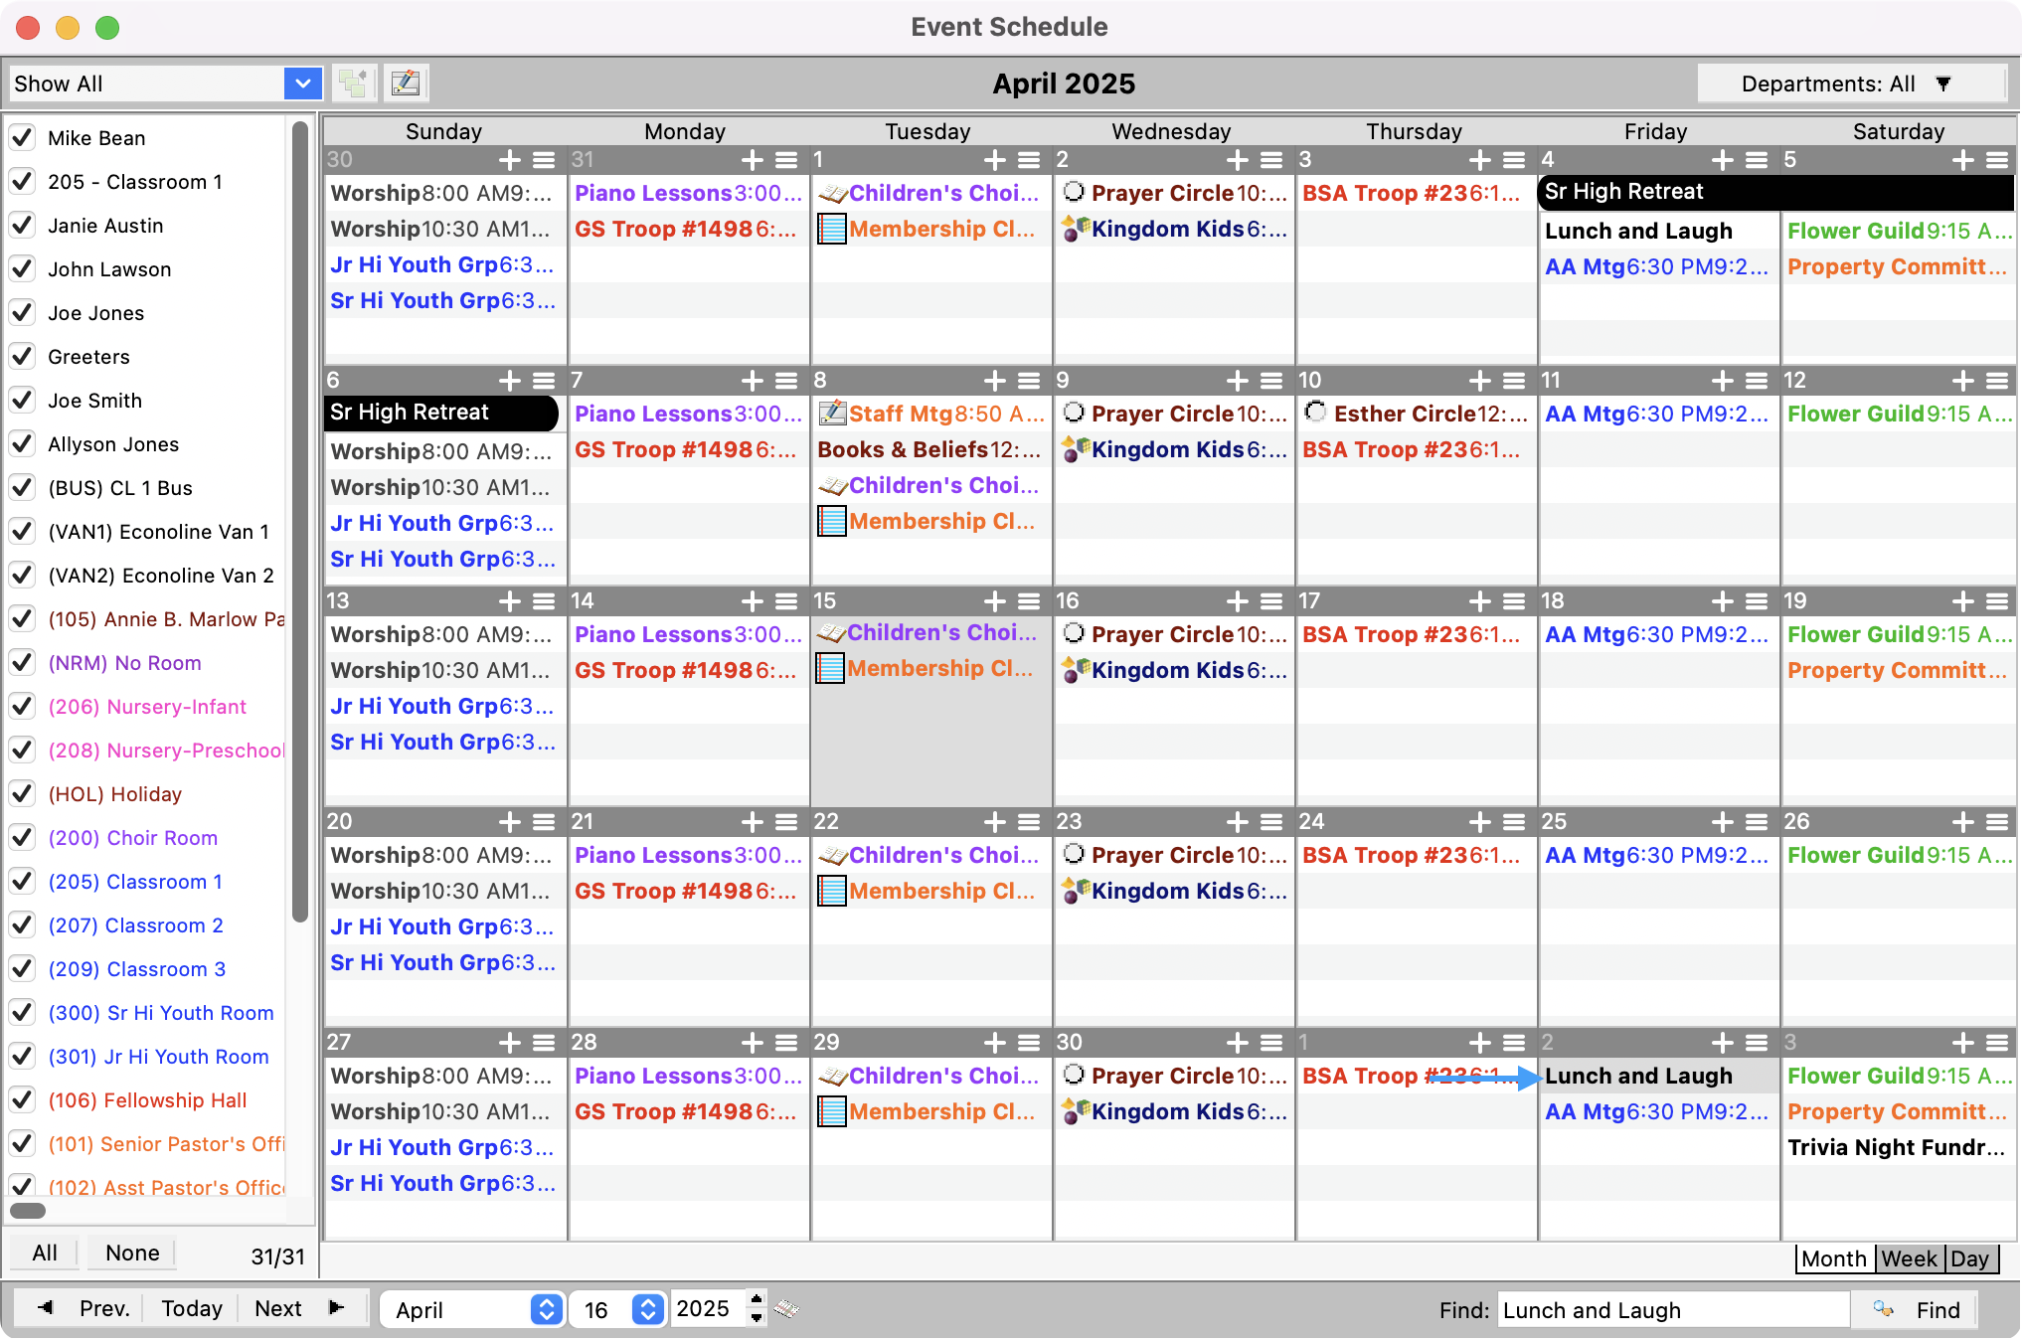Image resolution: width=2022 pixels, height=1340 pixels.
Task: Click the pencil edit schedule icon
Action: [405, 83]
